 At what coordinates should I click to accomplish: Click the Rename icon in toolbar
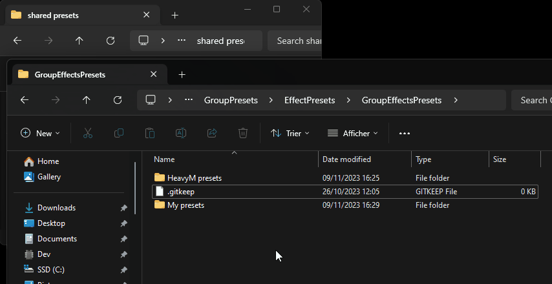(180, 133)
